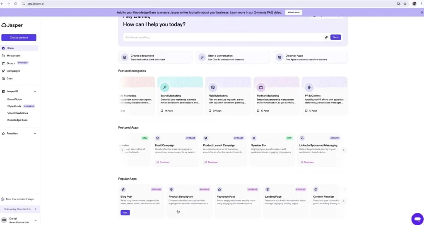Click the Start a conversation icon
Viewport: 424px width, 225px height.
pyautogui.click(x=202, y=57)
